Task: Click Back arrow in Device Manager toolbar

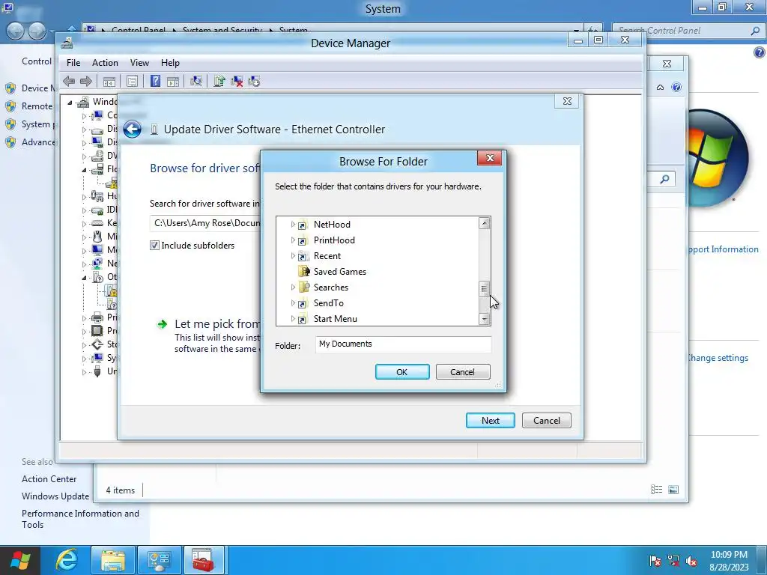Action: 69,81
